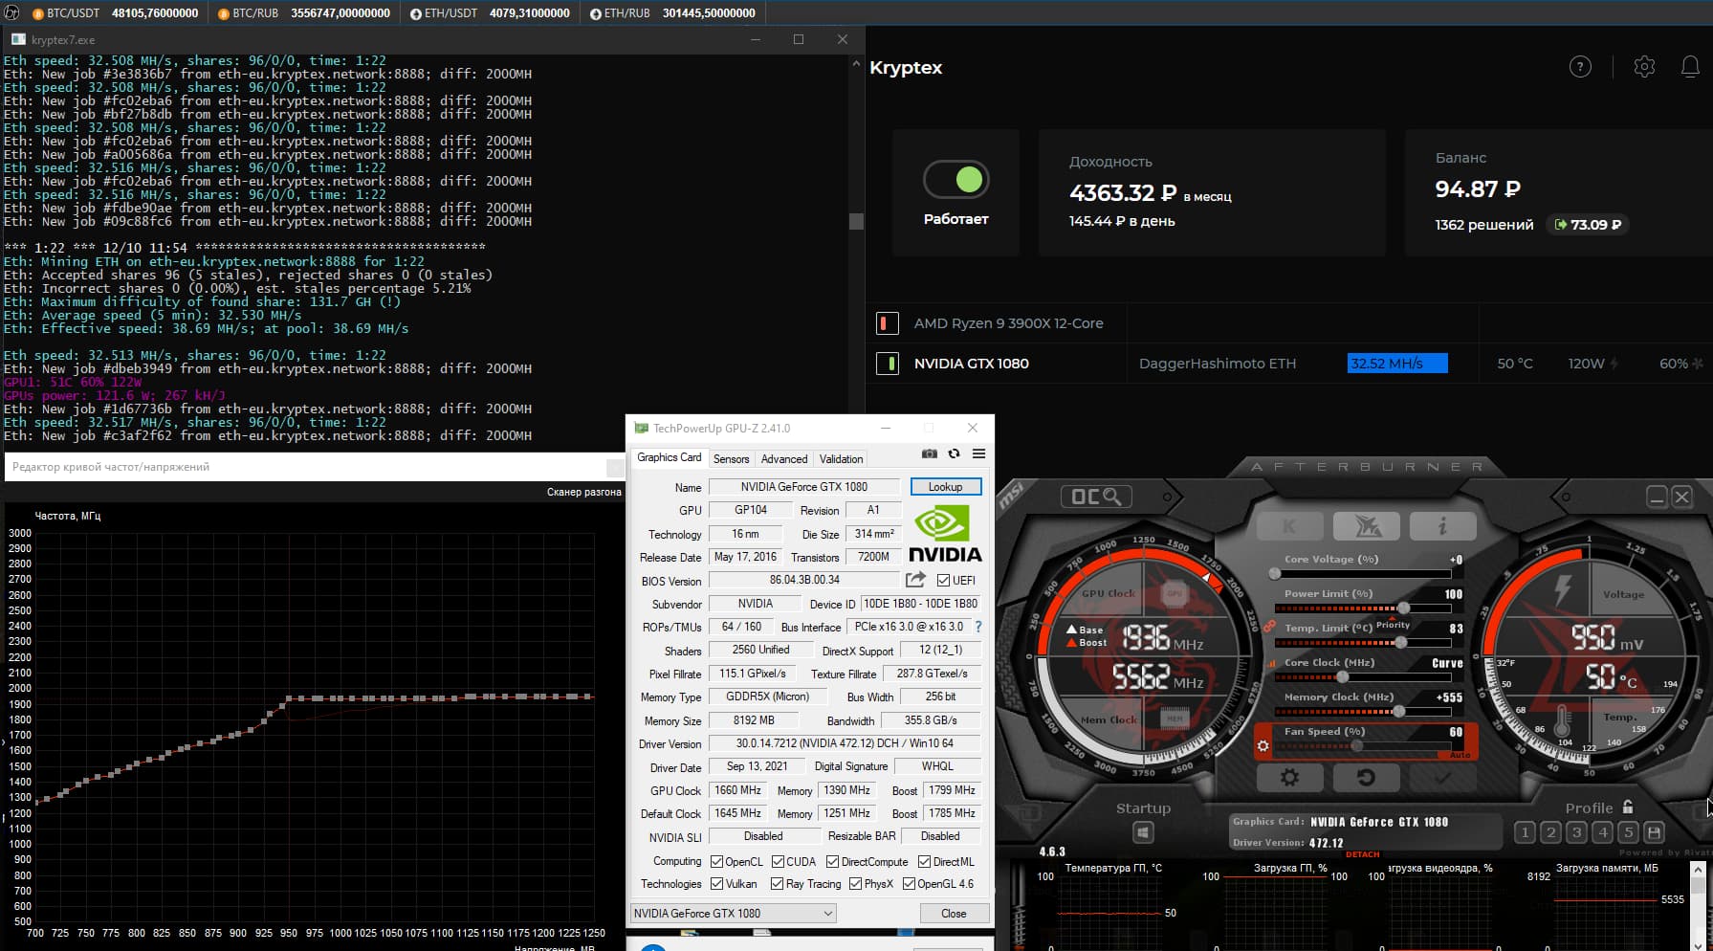Select Afterburner profile slot 1
This screenshot has height=951, width=1713.
[1526, 832]
